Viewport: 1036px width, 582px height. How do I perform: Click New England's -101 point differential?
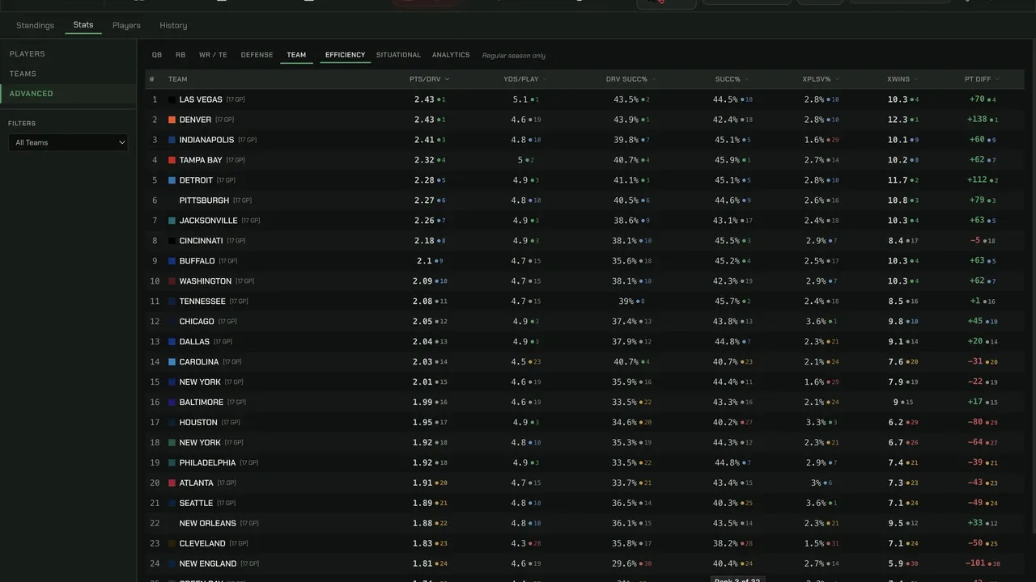click(x=975, y=564)
